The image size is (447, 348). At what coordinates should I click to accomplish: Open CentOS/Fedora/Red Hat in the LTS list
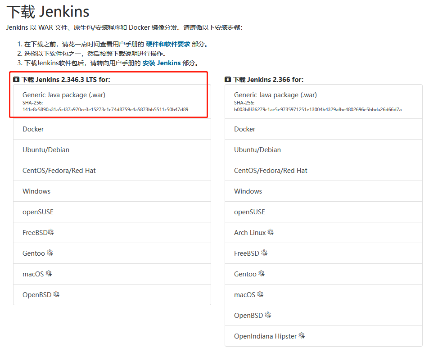(x=112, y=171)
